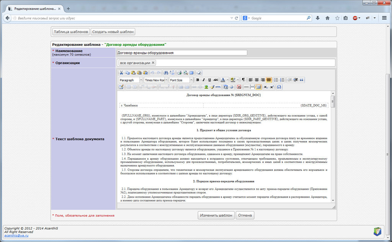Open the acanthis@ya.ru email link
The width and height of the screenshot is (392, 242).
click(16, 236)
